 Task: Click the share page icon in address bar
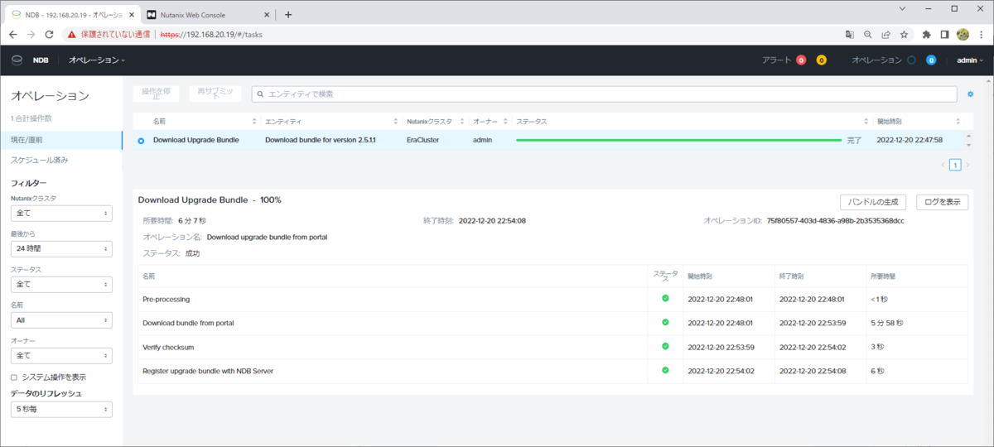coord(885,35)
